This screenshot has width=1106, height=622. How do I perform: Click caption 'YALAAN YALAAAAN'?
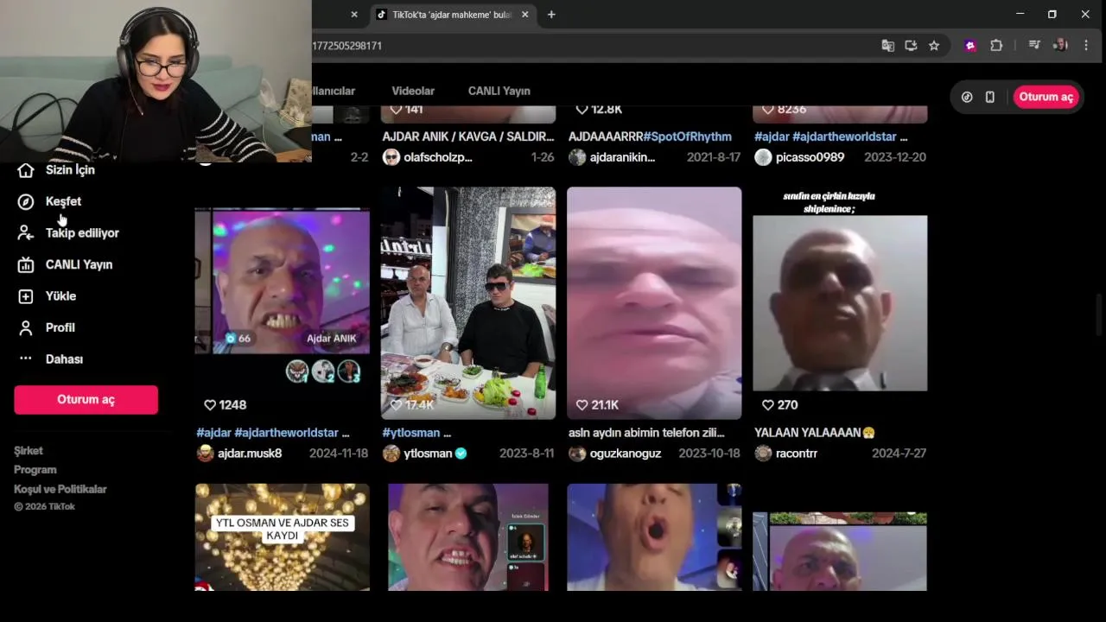(815, 433)
